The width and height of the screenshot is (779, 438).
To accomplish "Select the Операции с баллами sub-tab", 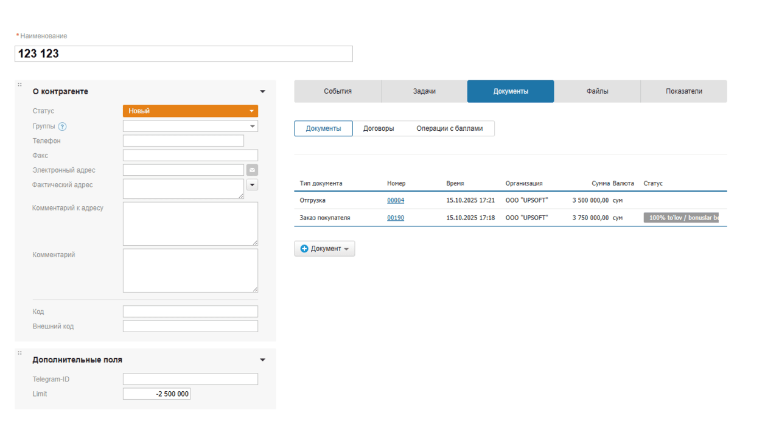I will 449,129.
